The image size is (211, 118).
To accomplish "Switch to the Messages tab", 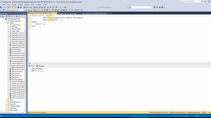I will tap(40, 66).
